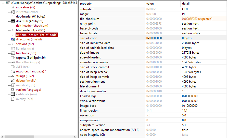Viewport: 227px width, 138px height.
Task: Open dos-stub (428 bytes) item
Action: click(x=30, y=21)
